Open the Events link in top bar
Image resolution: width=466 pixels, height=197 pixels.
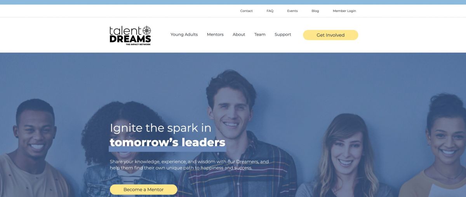[x=292, y=11]
